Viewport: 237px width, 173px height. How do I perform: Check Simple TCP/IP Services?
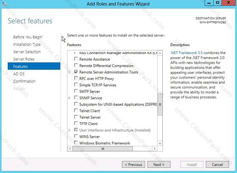[76, 85]
